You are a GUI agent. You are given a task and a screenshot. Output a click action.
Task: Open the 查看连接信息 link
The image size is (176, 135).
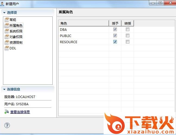(x=20, y=112)
